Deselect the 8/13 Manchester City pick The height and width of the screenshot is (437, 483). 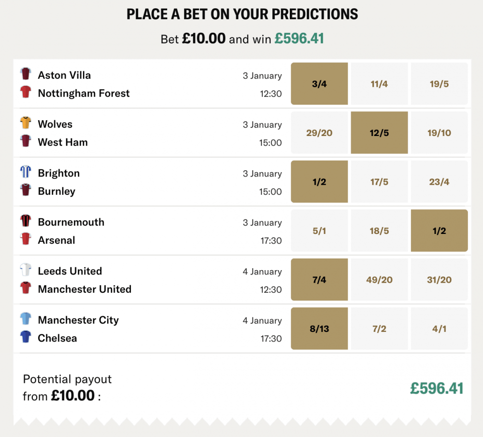tap(319, 328)
